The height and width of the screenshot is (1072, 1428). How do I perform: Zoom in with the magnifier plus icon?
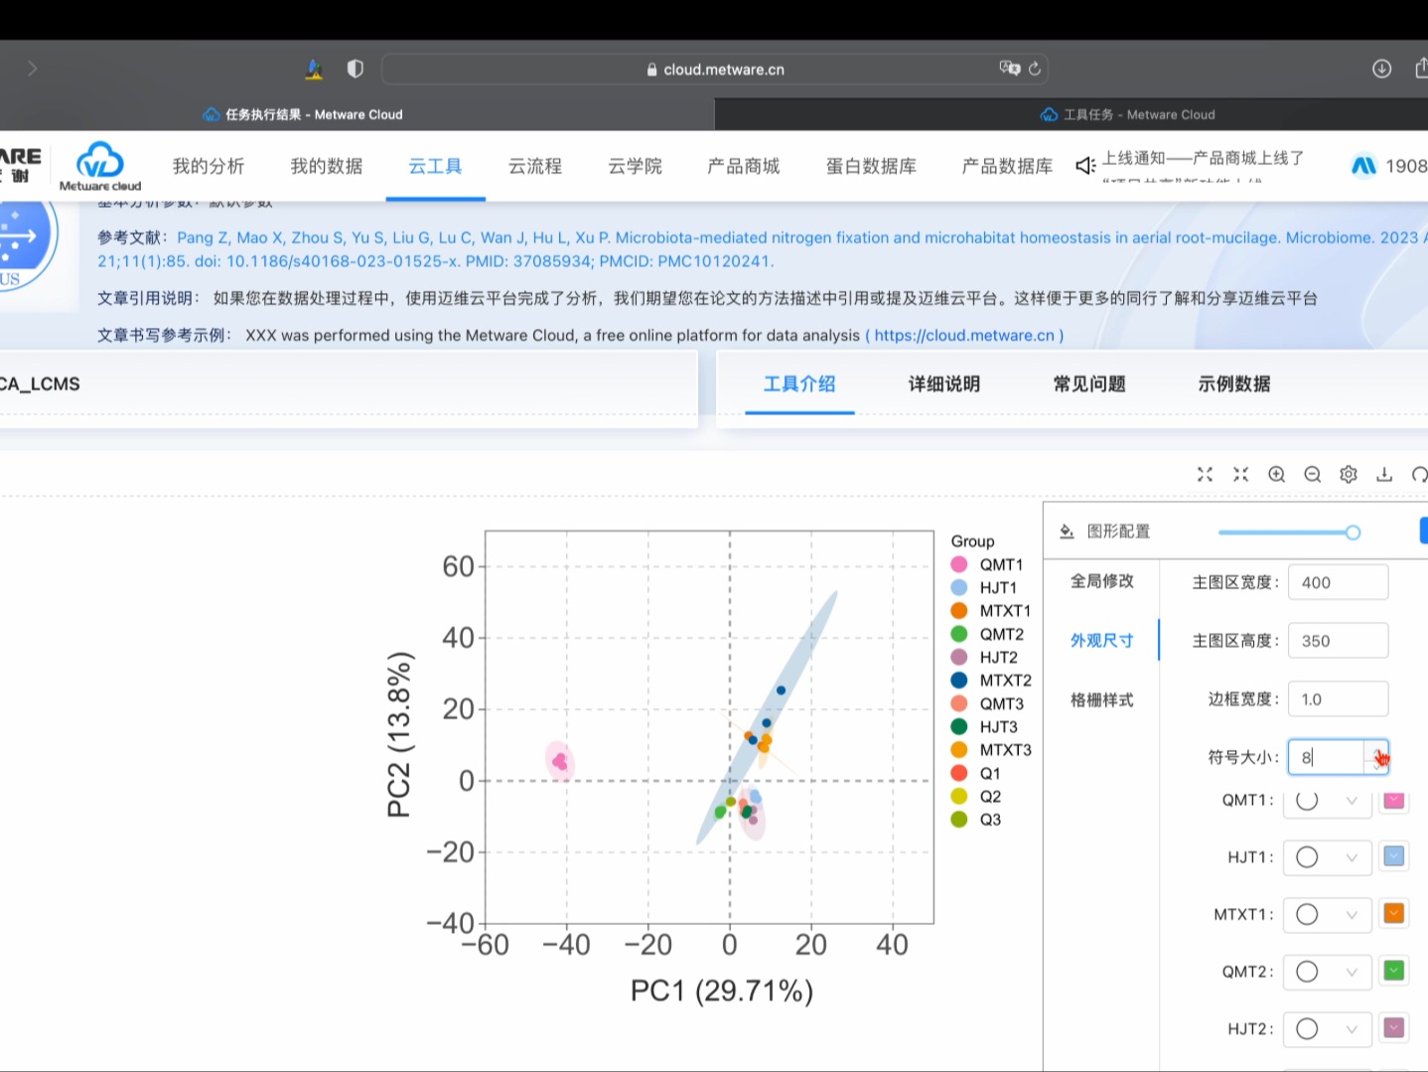1277,475
